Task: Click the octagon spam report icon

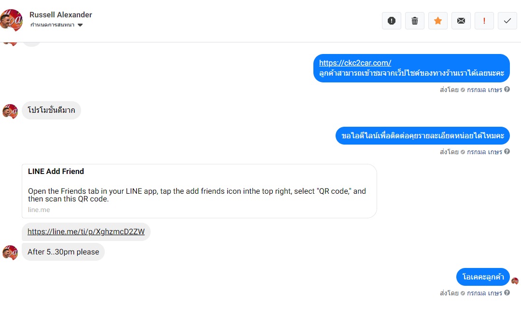Action: (x=392, y=21)
